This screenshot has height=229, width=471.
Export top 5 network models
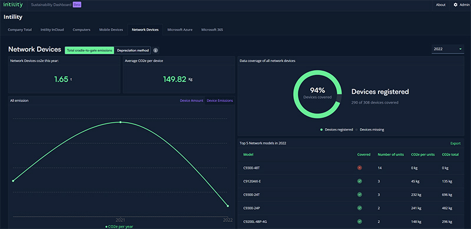[x=455, y=143]
